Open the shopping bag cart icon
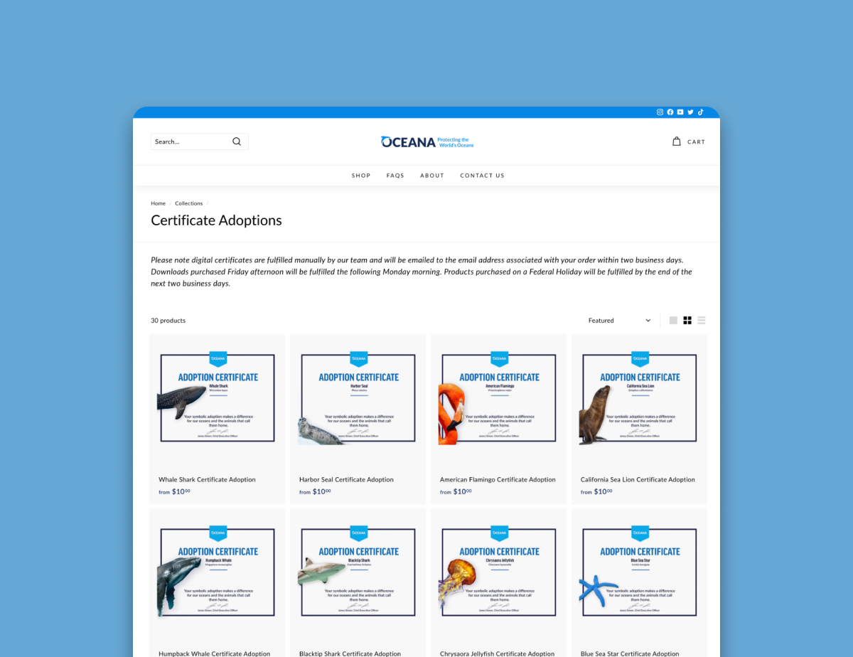This screenshot has height=657, width=853. (677, 141)
